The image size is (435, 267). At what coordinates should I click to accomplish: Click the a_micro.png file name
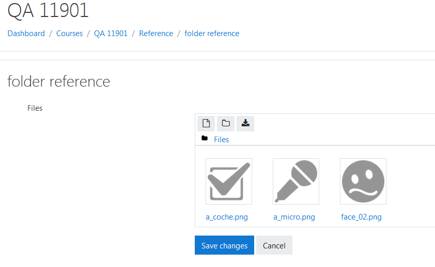[294, 217]
